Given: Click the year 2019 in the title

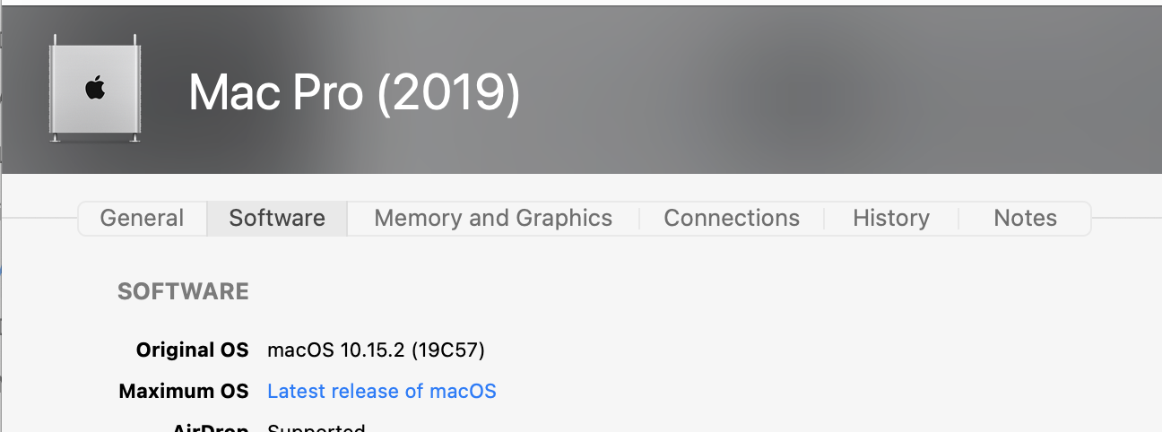Looking at the screenshot, I should [x=449, y=92].
